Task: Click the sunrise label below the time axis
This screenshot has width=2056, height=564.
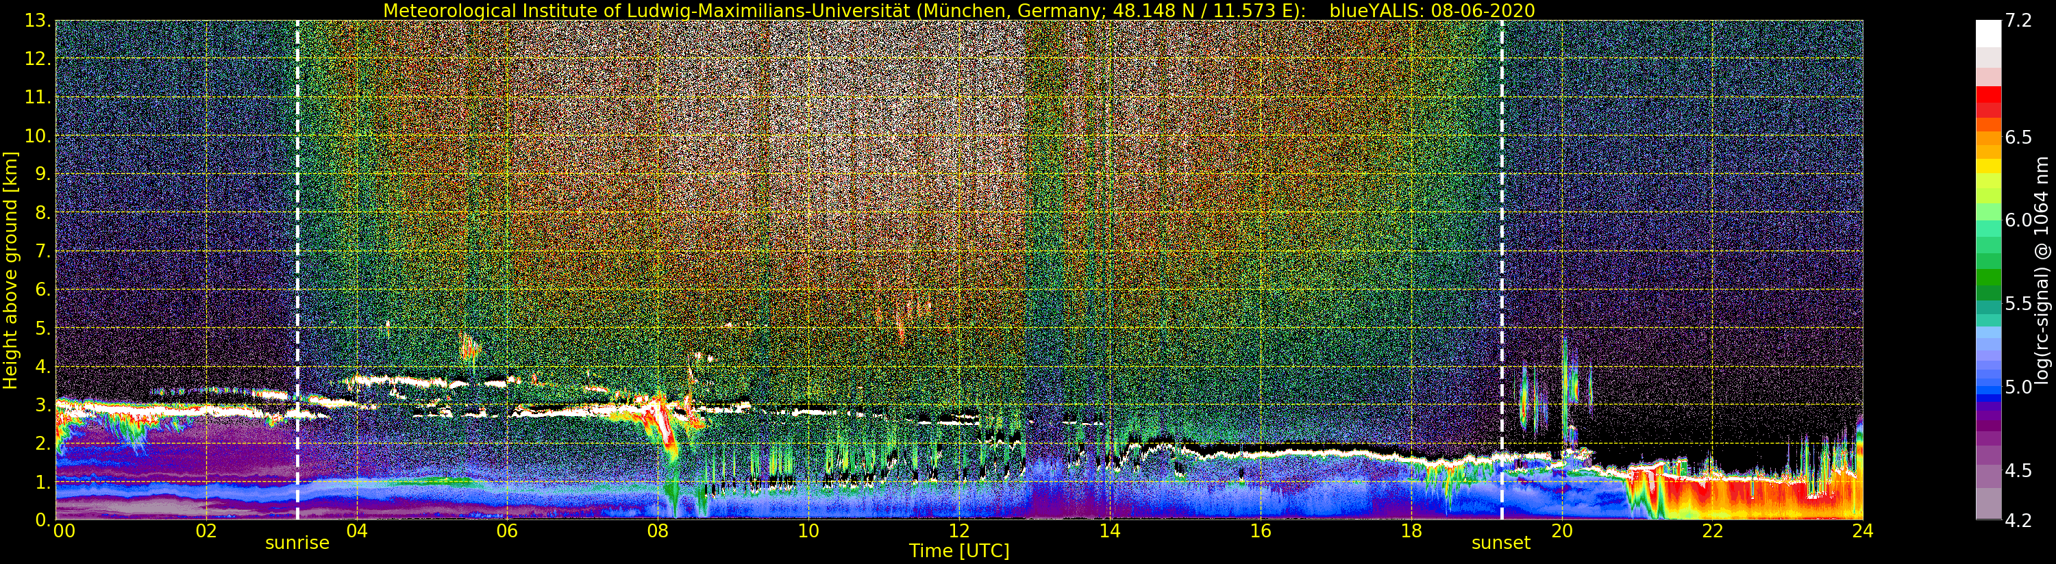Action: (297, 543)
